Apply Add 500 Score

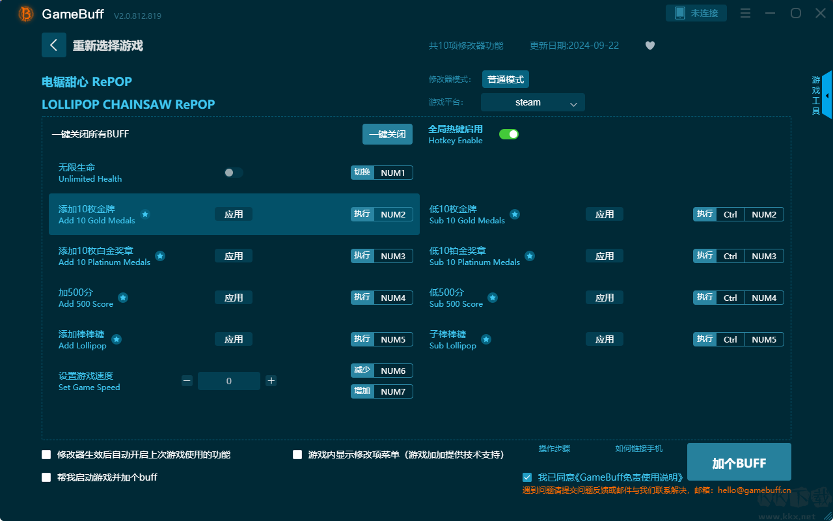[234, 298]
